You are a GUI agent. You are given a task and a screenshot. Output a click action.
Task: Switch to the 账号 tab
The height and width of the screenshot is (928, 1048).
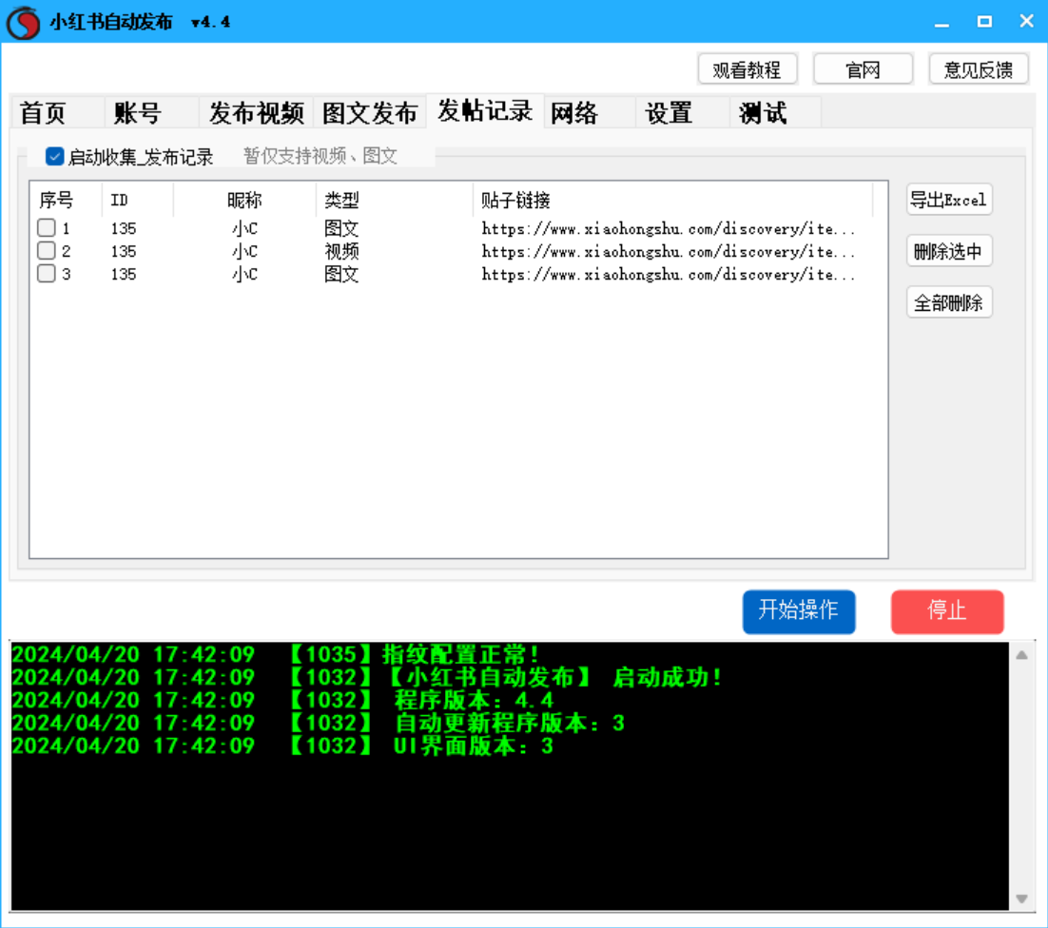(152, 112)
